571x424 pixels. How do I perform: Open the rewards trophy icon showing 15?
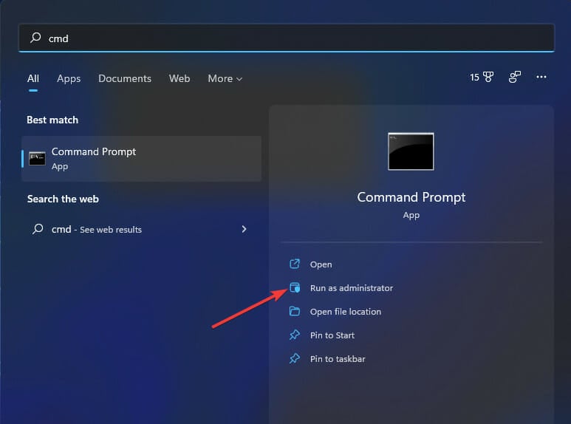pyautogui.click(x=482, y=77)
